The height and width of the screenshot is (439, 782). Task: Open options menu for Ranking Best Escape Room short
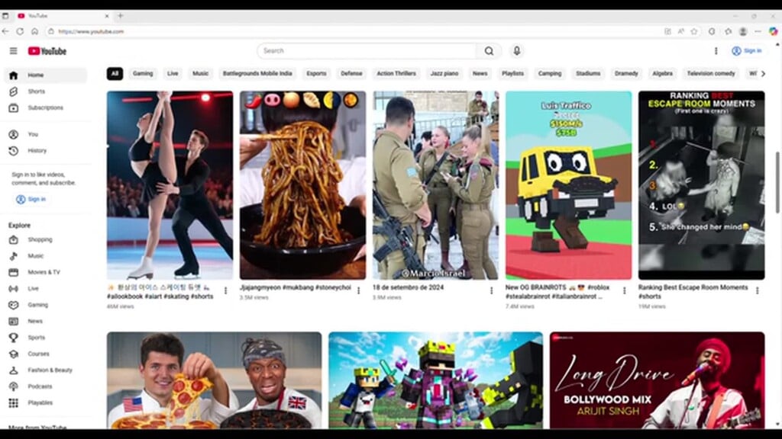point(757,290)
